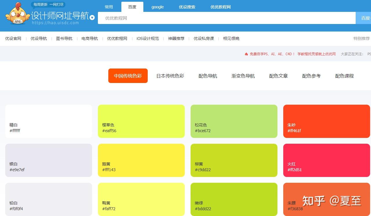Screen dimensions: 371x216
Task: Select the 日本传统色彩 category tab
Action: (170, 76)
